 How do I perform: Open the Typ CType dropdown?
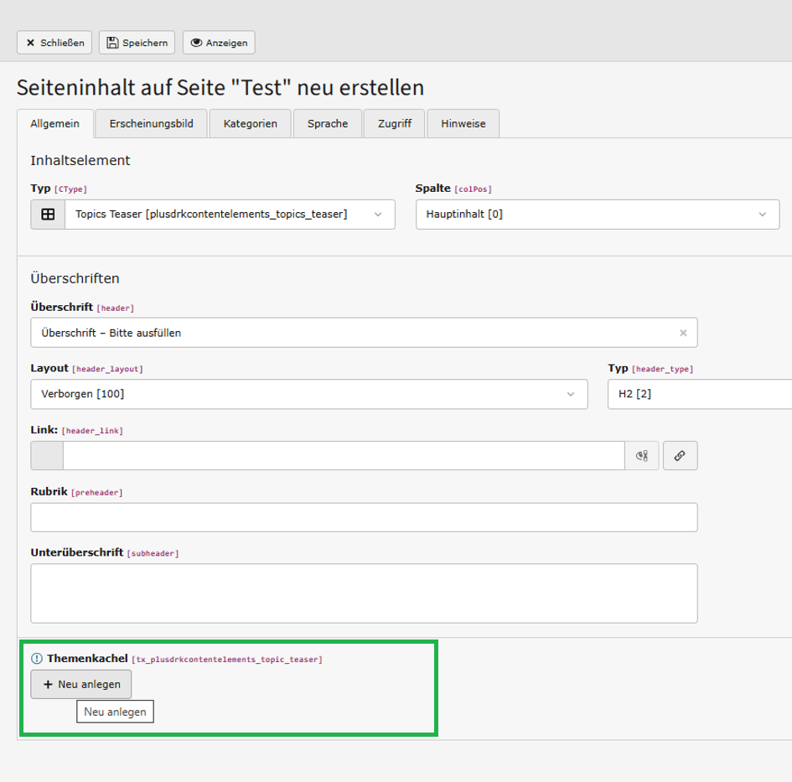pos(230,215)
